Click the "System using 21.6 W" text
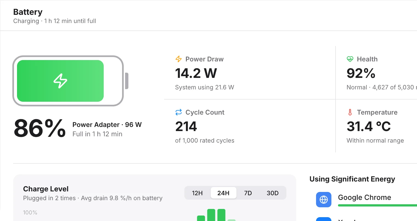 [x=204, y=87]
